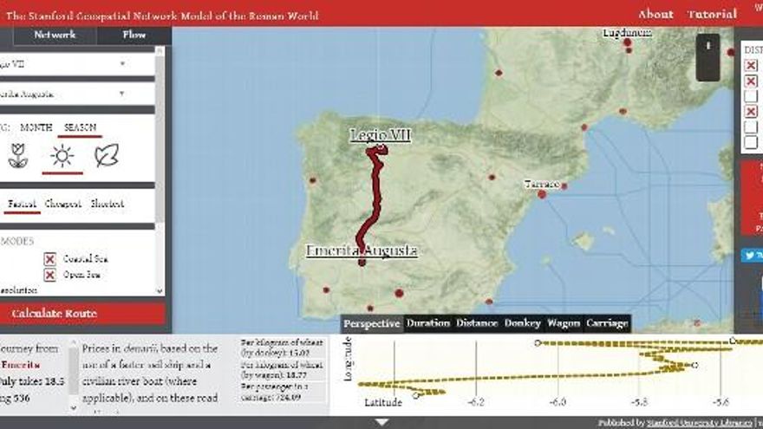The width and height of the screenshot is (763, 429).
Task: Open the Donkey chart tab
Action: click(x=522, y=323)
